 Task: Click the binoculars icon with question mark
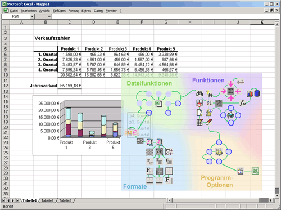pyautogui.click(x=209, y=93)
